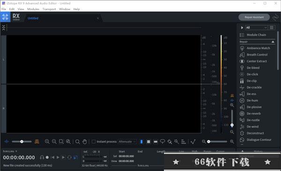The width and height of the screenshot is (281, 171).
Task: Click horizontal zoom in magnifier
Action: 232,142
